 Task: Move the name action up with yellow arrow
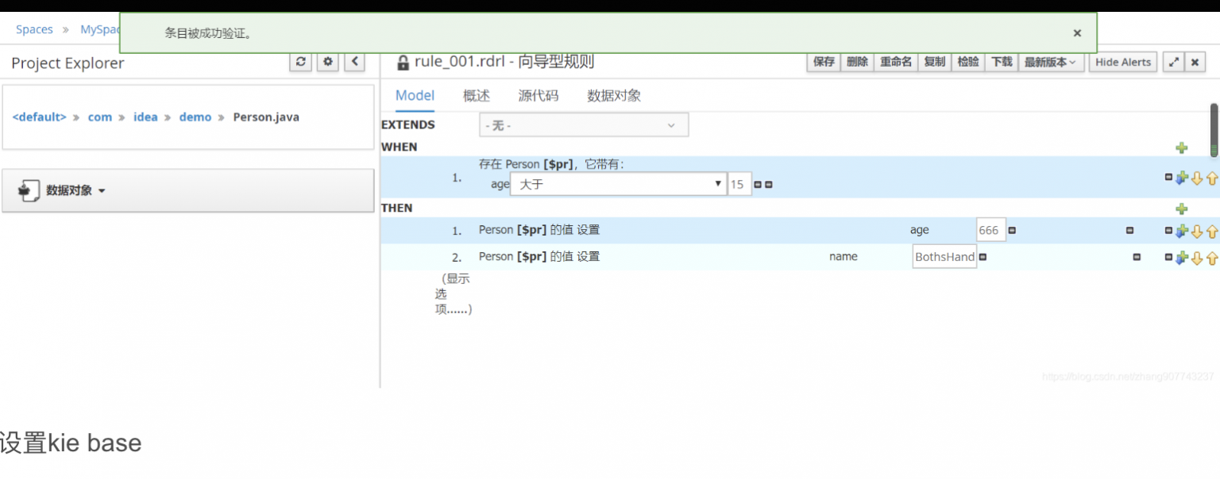(x=1212, y=256)
